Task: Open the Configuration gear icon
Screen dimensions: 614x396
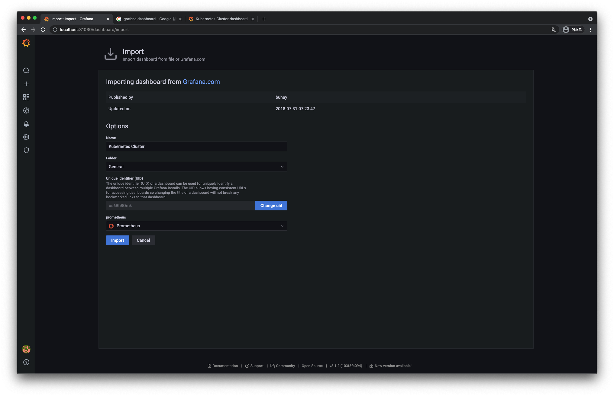Action: click(26, 137)
